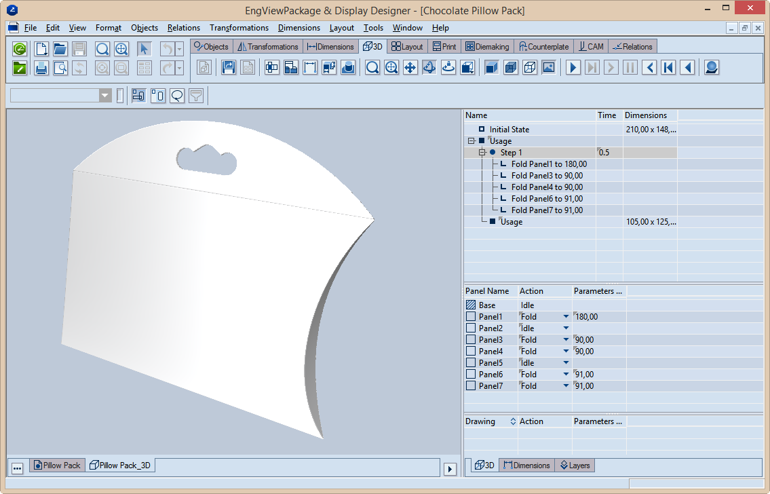Switch to the Diemaking tab
This screenshot has height=494, width=770.
click(x=487, y=47)
